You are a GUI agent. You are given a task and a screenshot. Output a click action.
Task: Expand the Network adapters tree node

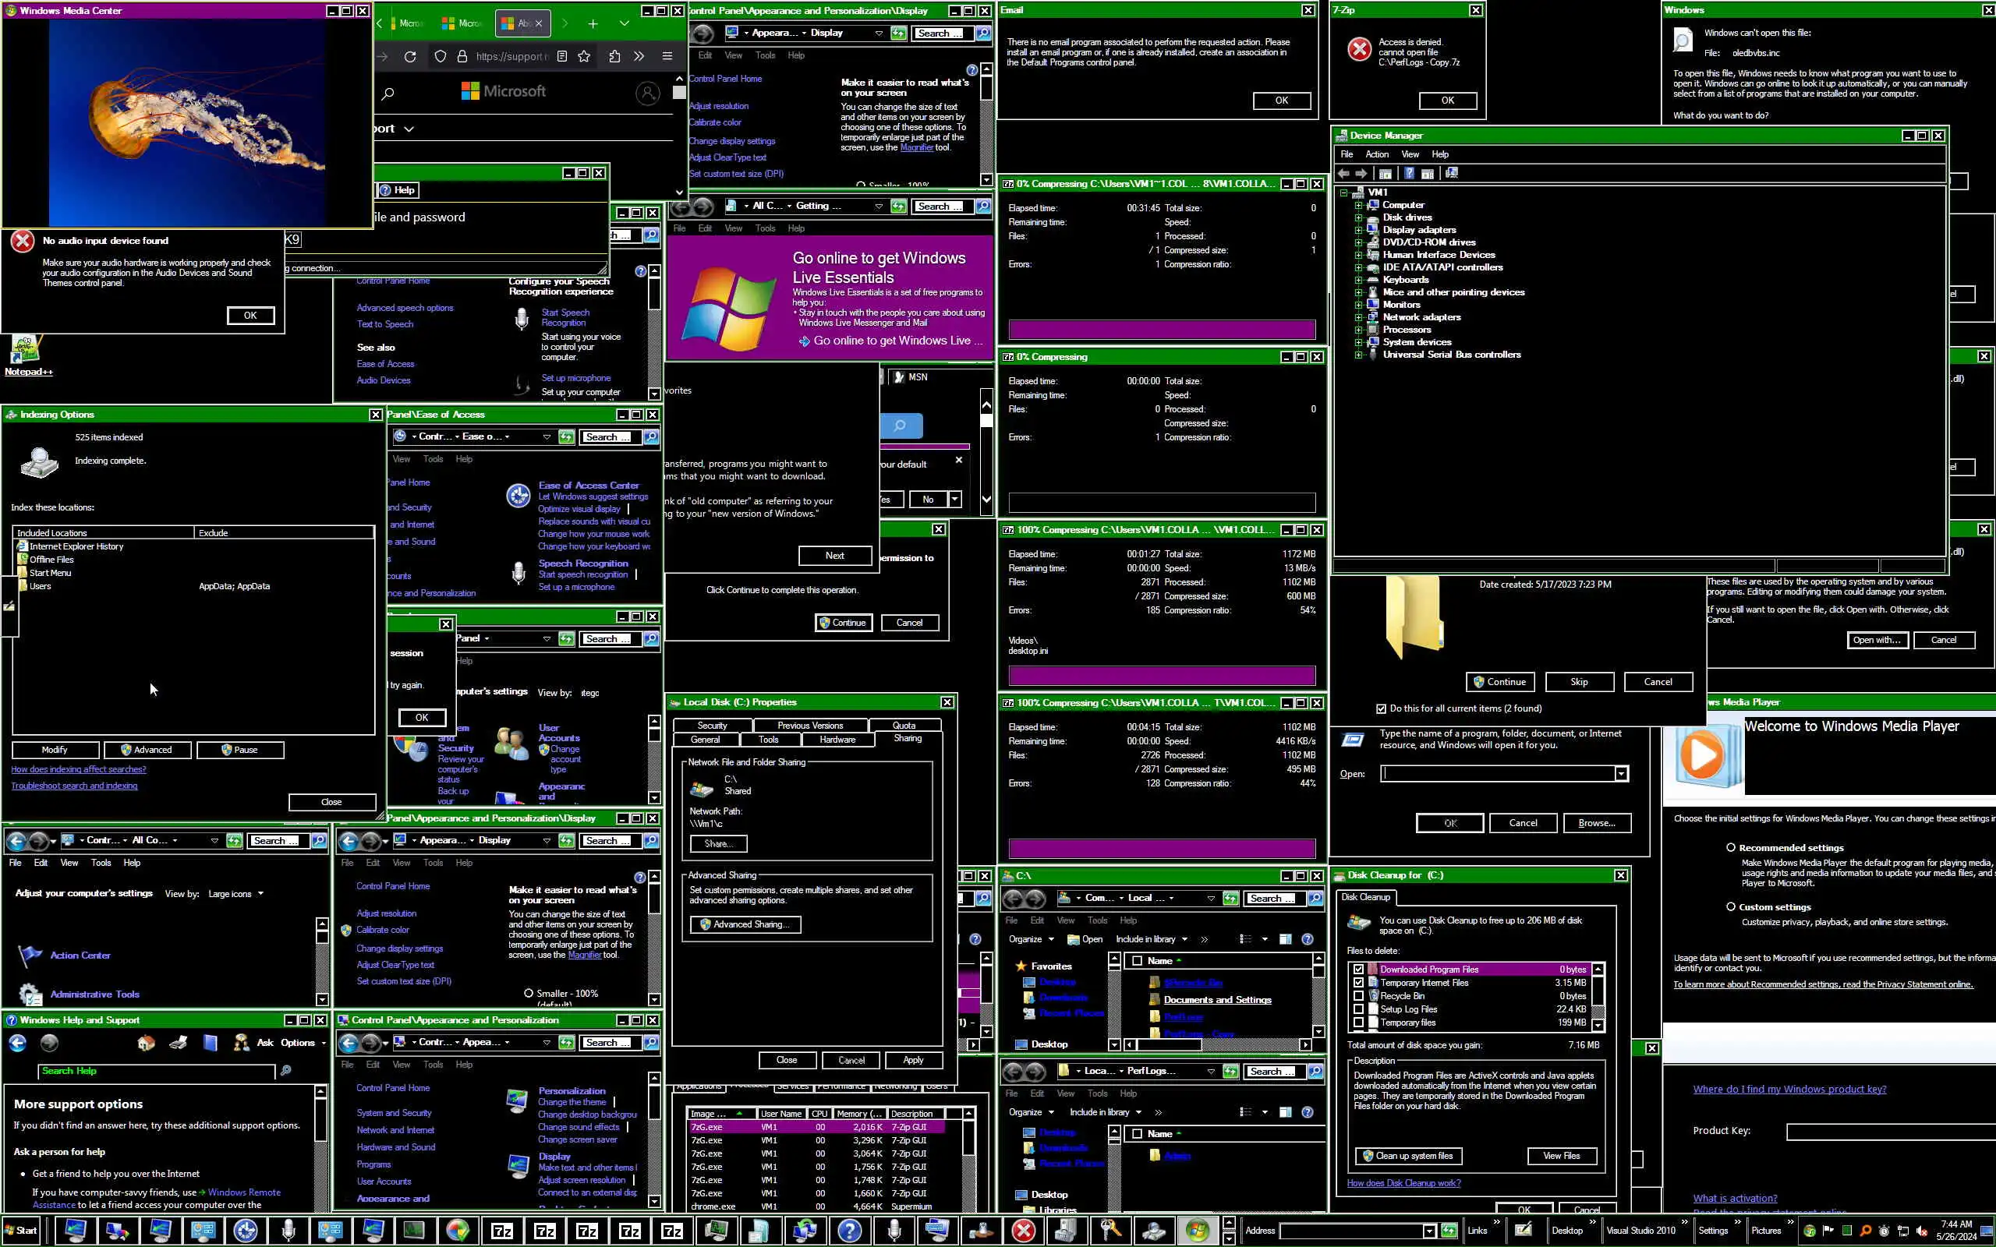(1358, 317)
